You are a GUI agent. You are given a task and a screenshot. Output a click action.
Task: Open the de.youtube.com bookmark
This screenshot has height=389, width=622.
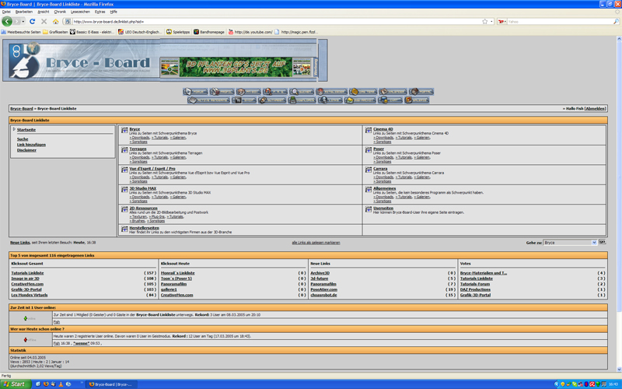point(250,32)
